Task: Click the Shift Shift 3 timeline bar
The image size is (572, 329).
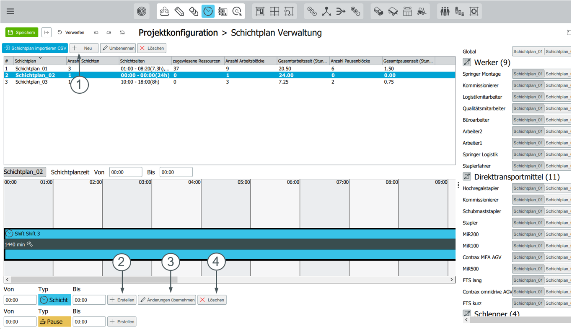Action: click(x=230, y=234)
